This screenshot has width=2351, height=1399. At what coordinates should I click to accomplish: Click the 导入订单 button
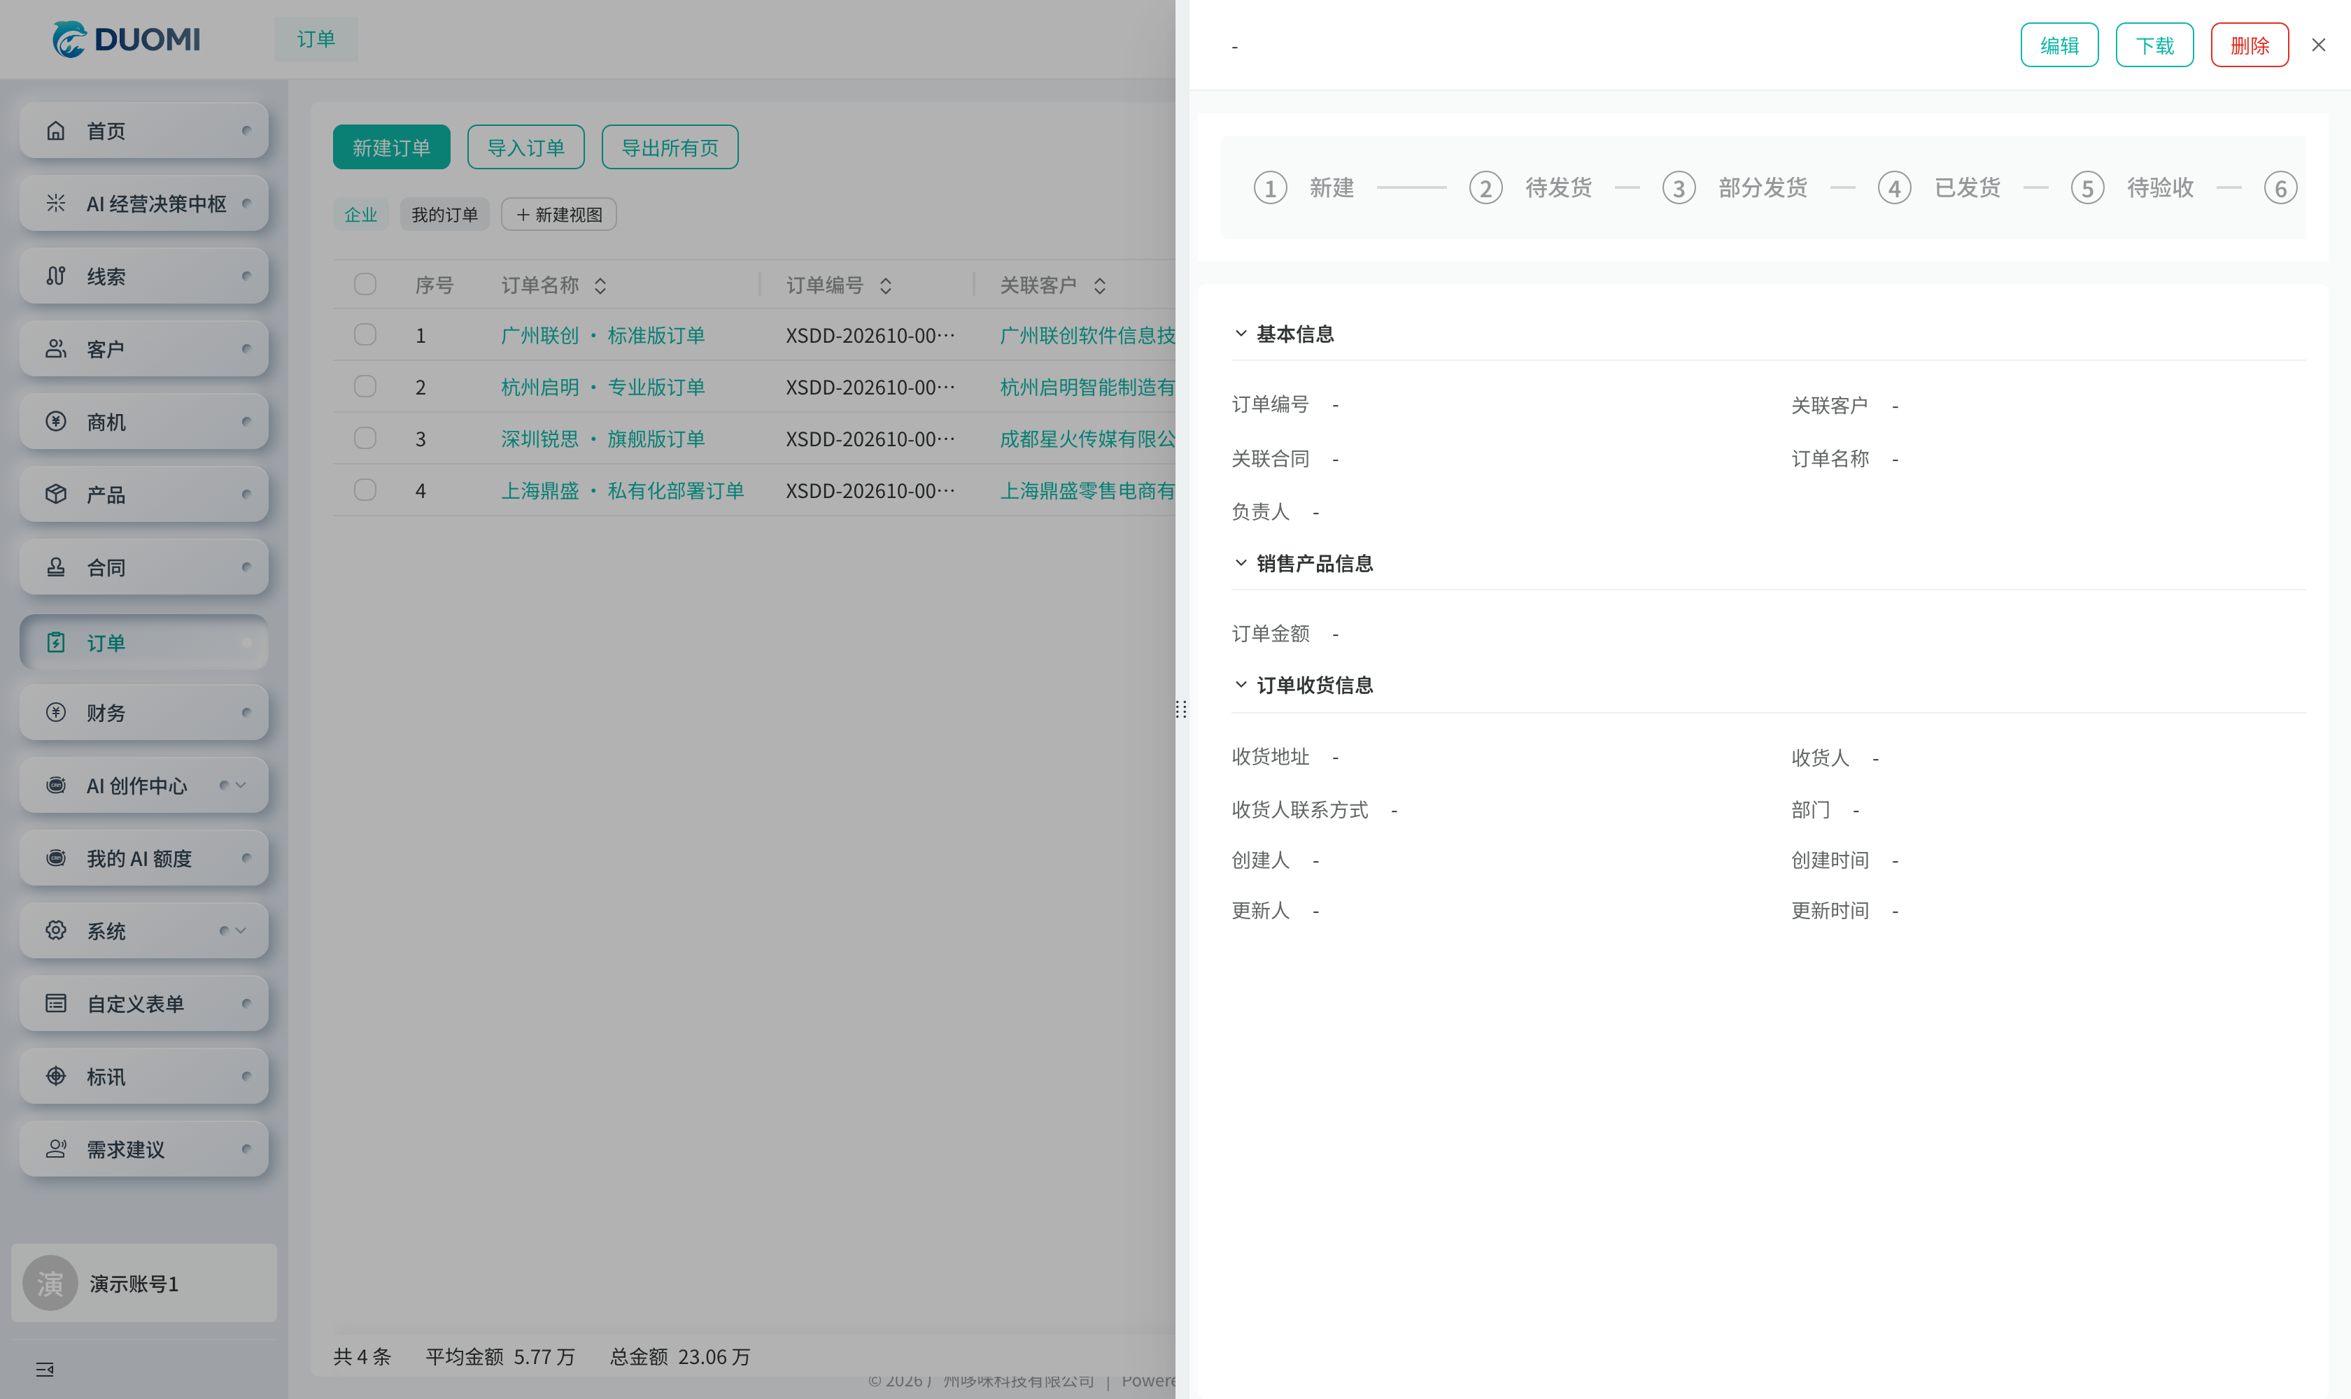coord(526,147)
